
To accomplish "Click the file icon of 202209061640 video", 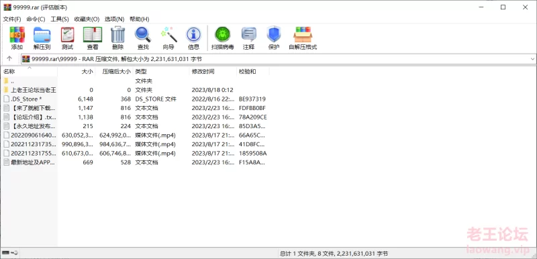I will coord(6,135).
